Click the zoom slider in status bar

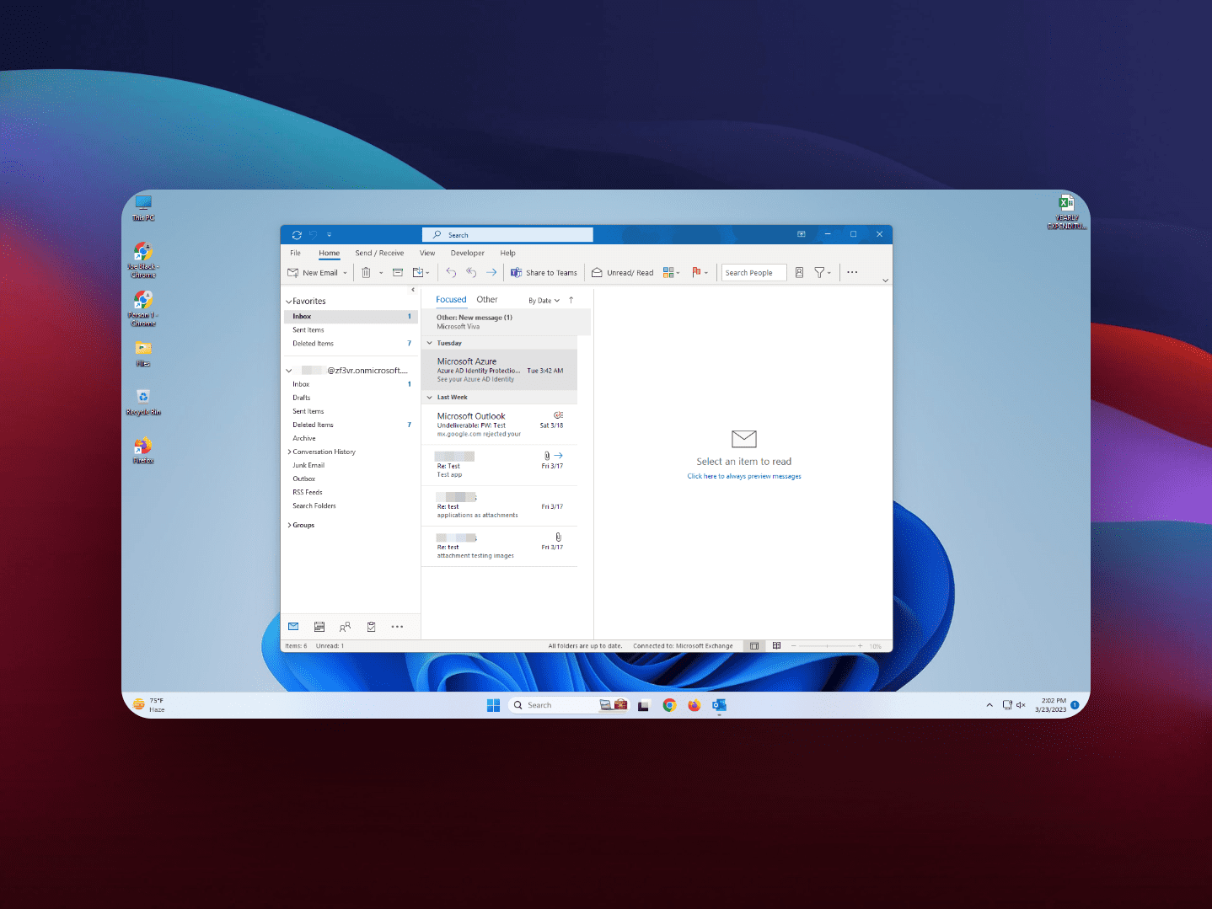pyautogui.click(x=827, y=646)
